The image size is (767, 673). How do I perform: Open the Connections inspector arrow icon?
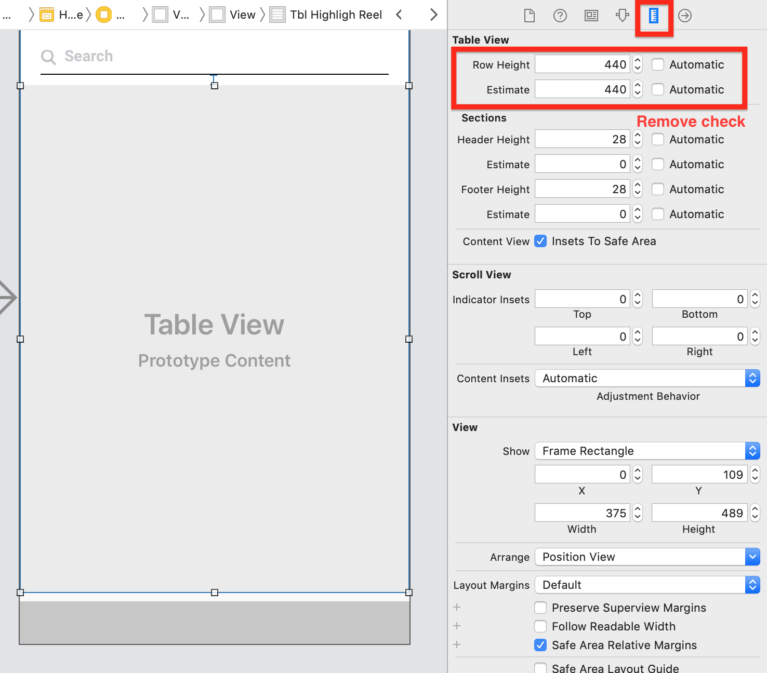[685, 16]
